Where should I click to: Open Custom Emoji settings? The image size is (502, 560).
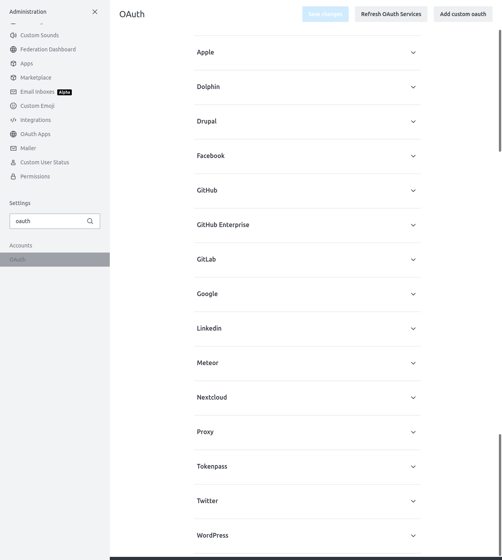pyautogui.click(x=37, y=105)
